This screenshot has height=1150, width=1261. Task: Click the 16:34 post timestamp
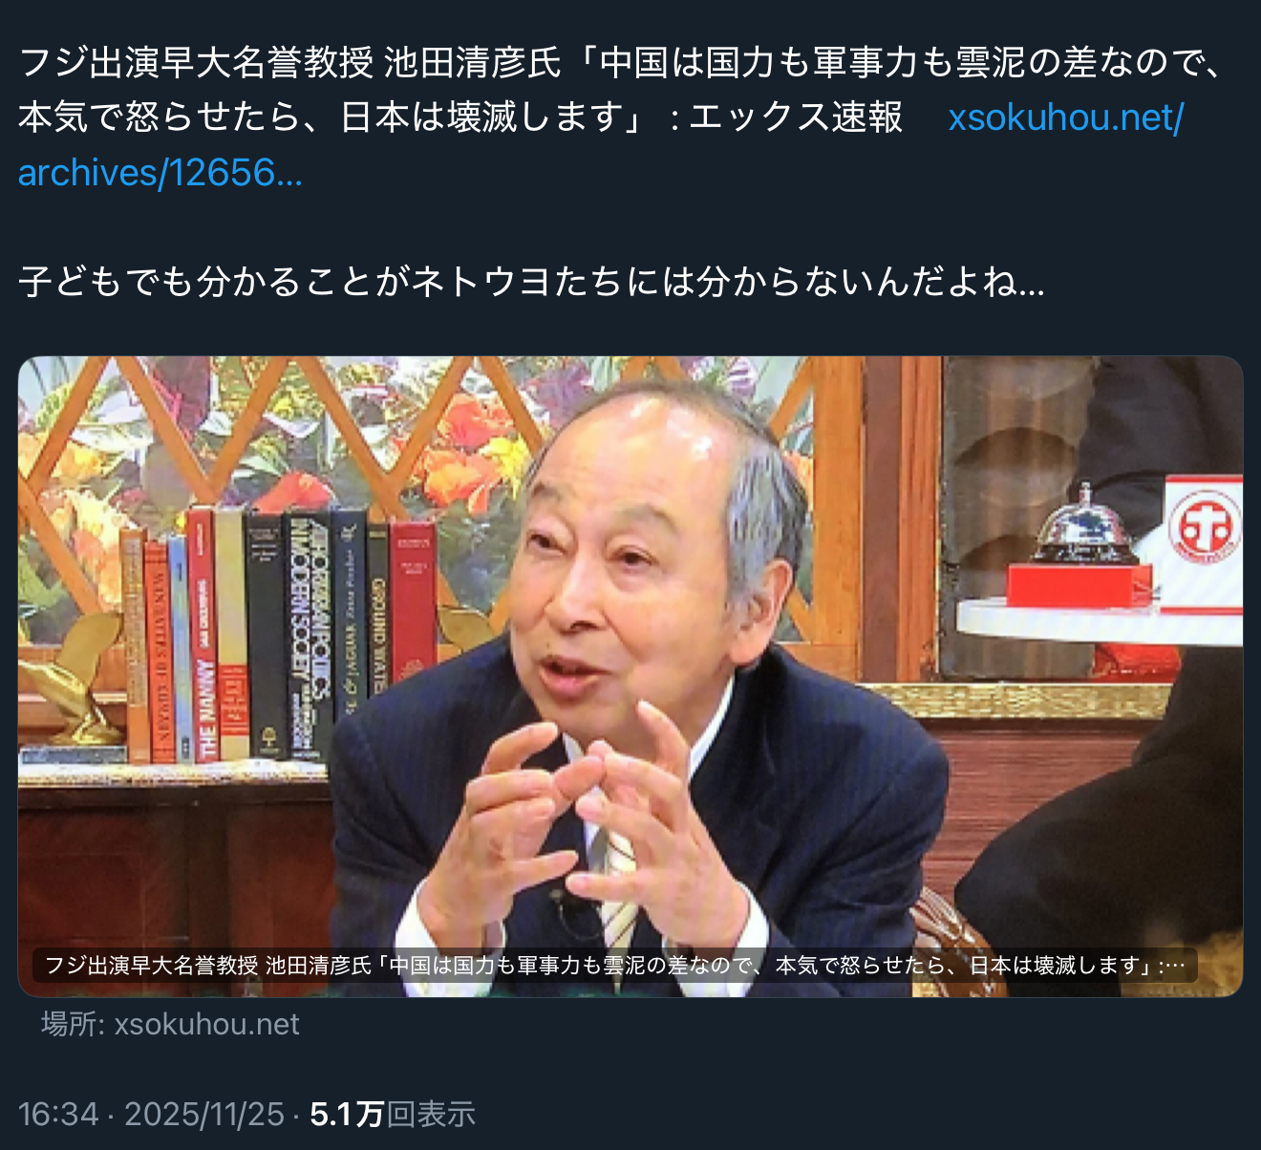click(x=58, y=1114)
